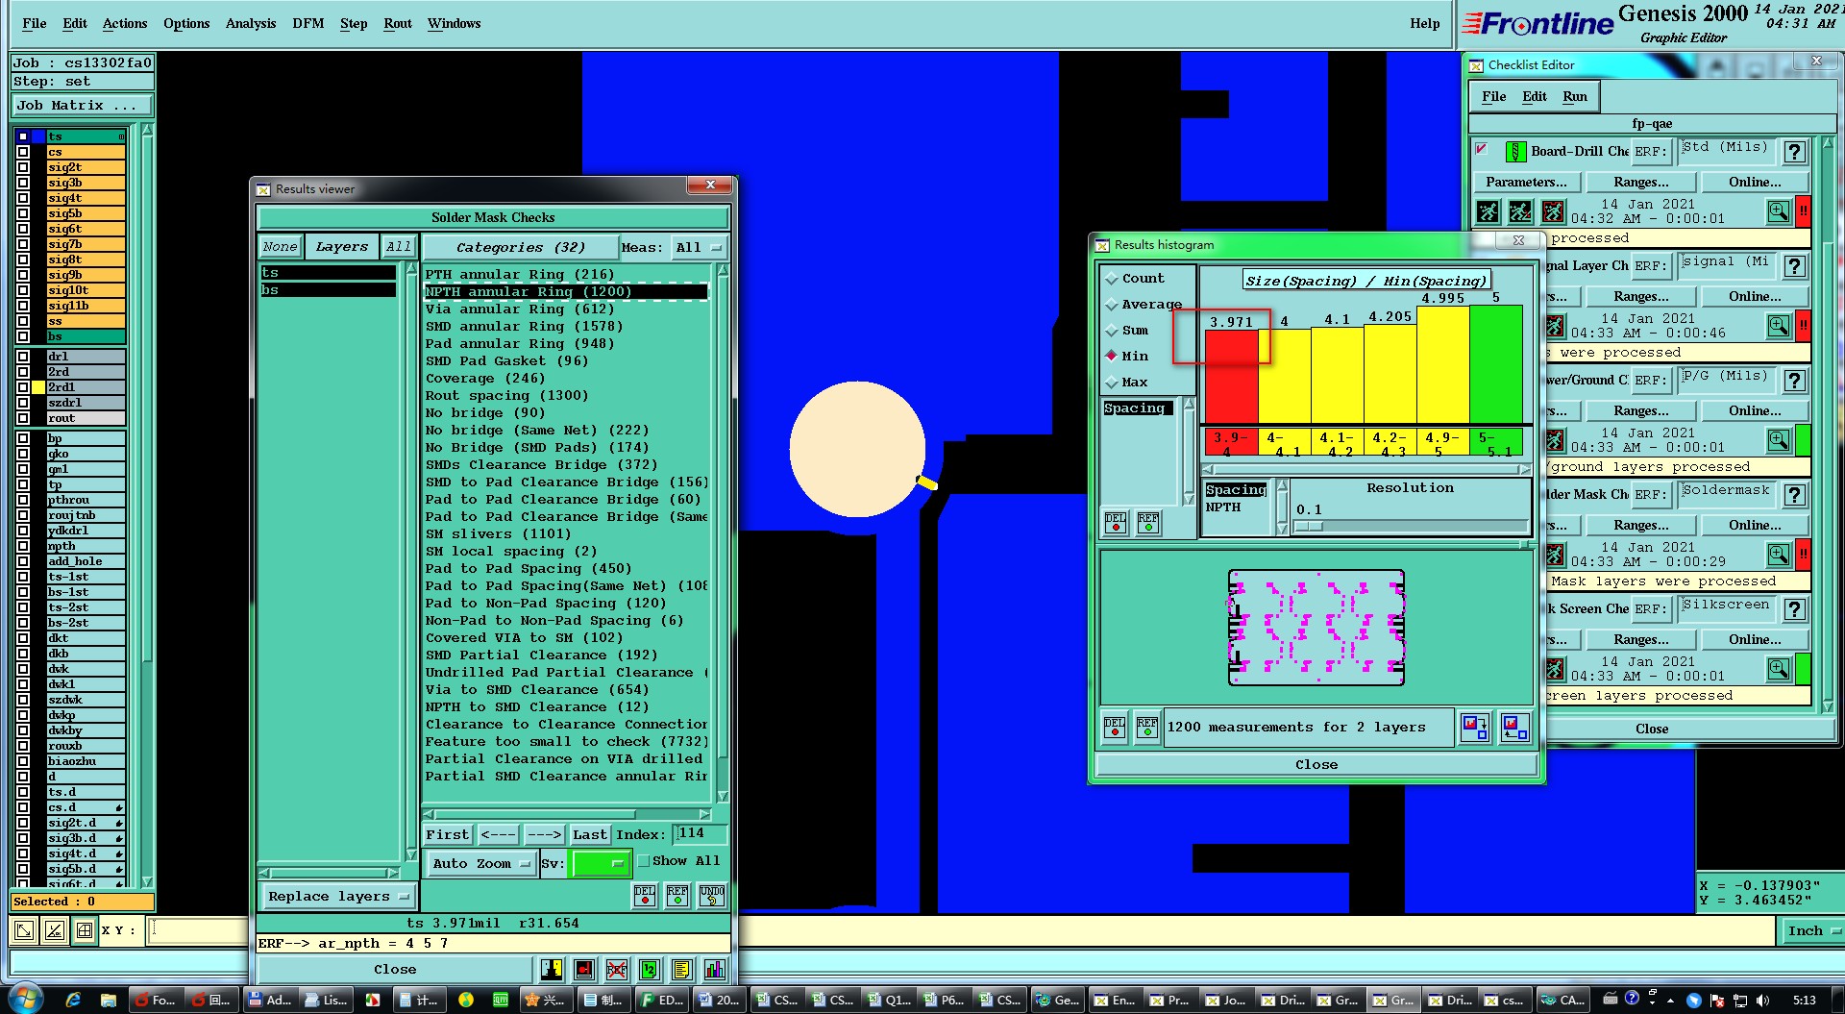Click Parameters button for Board-Drill check
The height and width of the screenshot is (1014, 1845).
[1526, 182]
